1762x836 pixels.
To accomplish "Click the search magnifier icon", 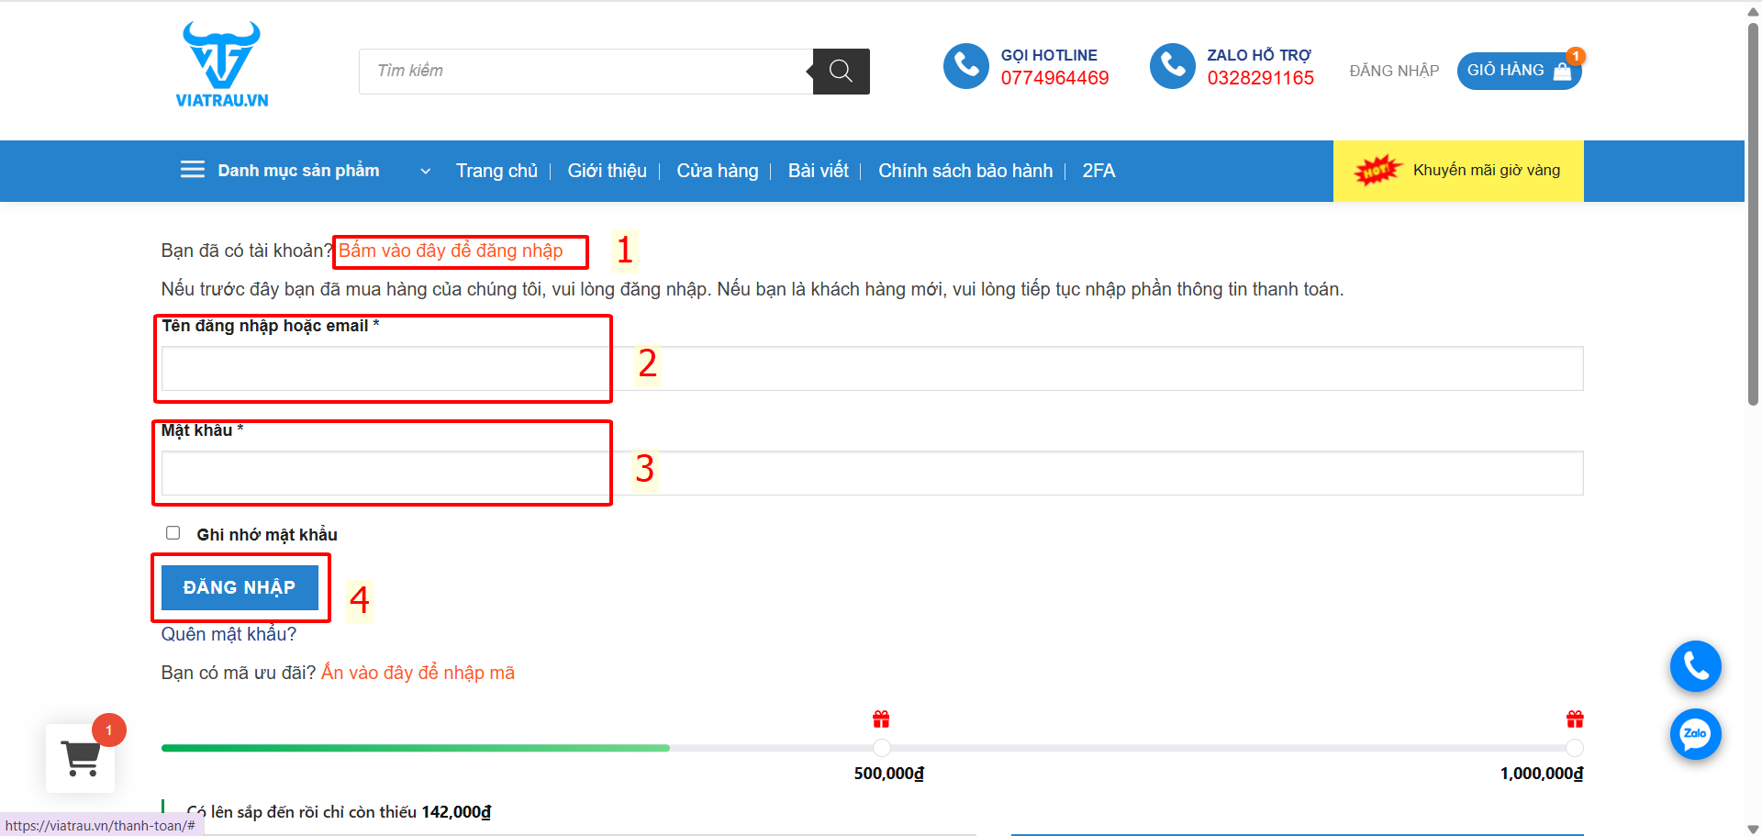I will pyautogui.click(x=841, y=72).
